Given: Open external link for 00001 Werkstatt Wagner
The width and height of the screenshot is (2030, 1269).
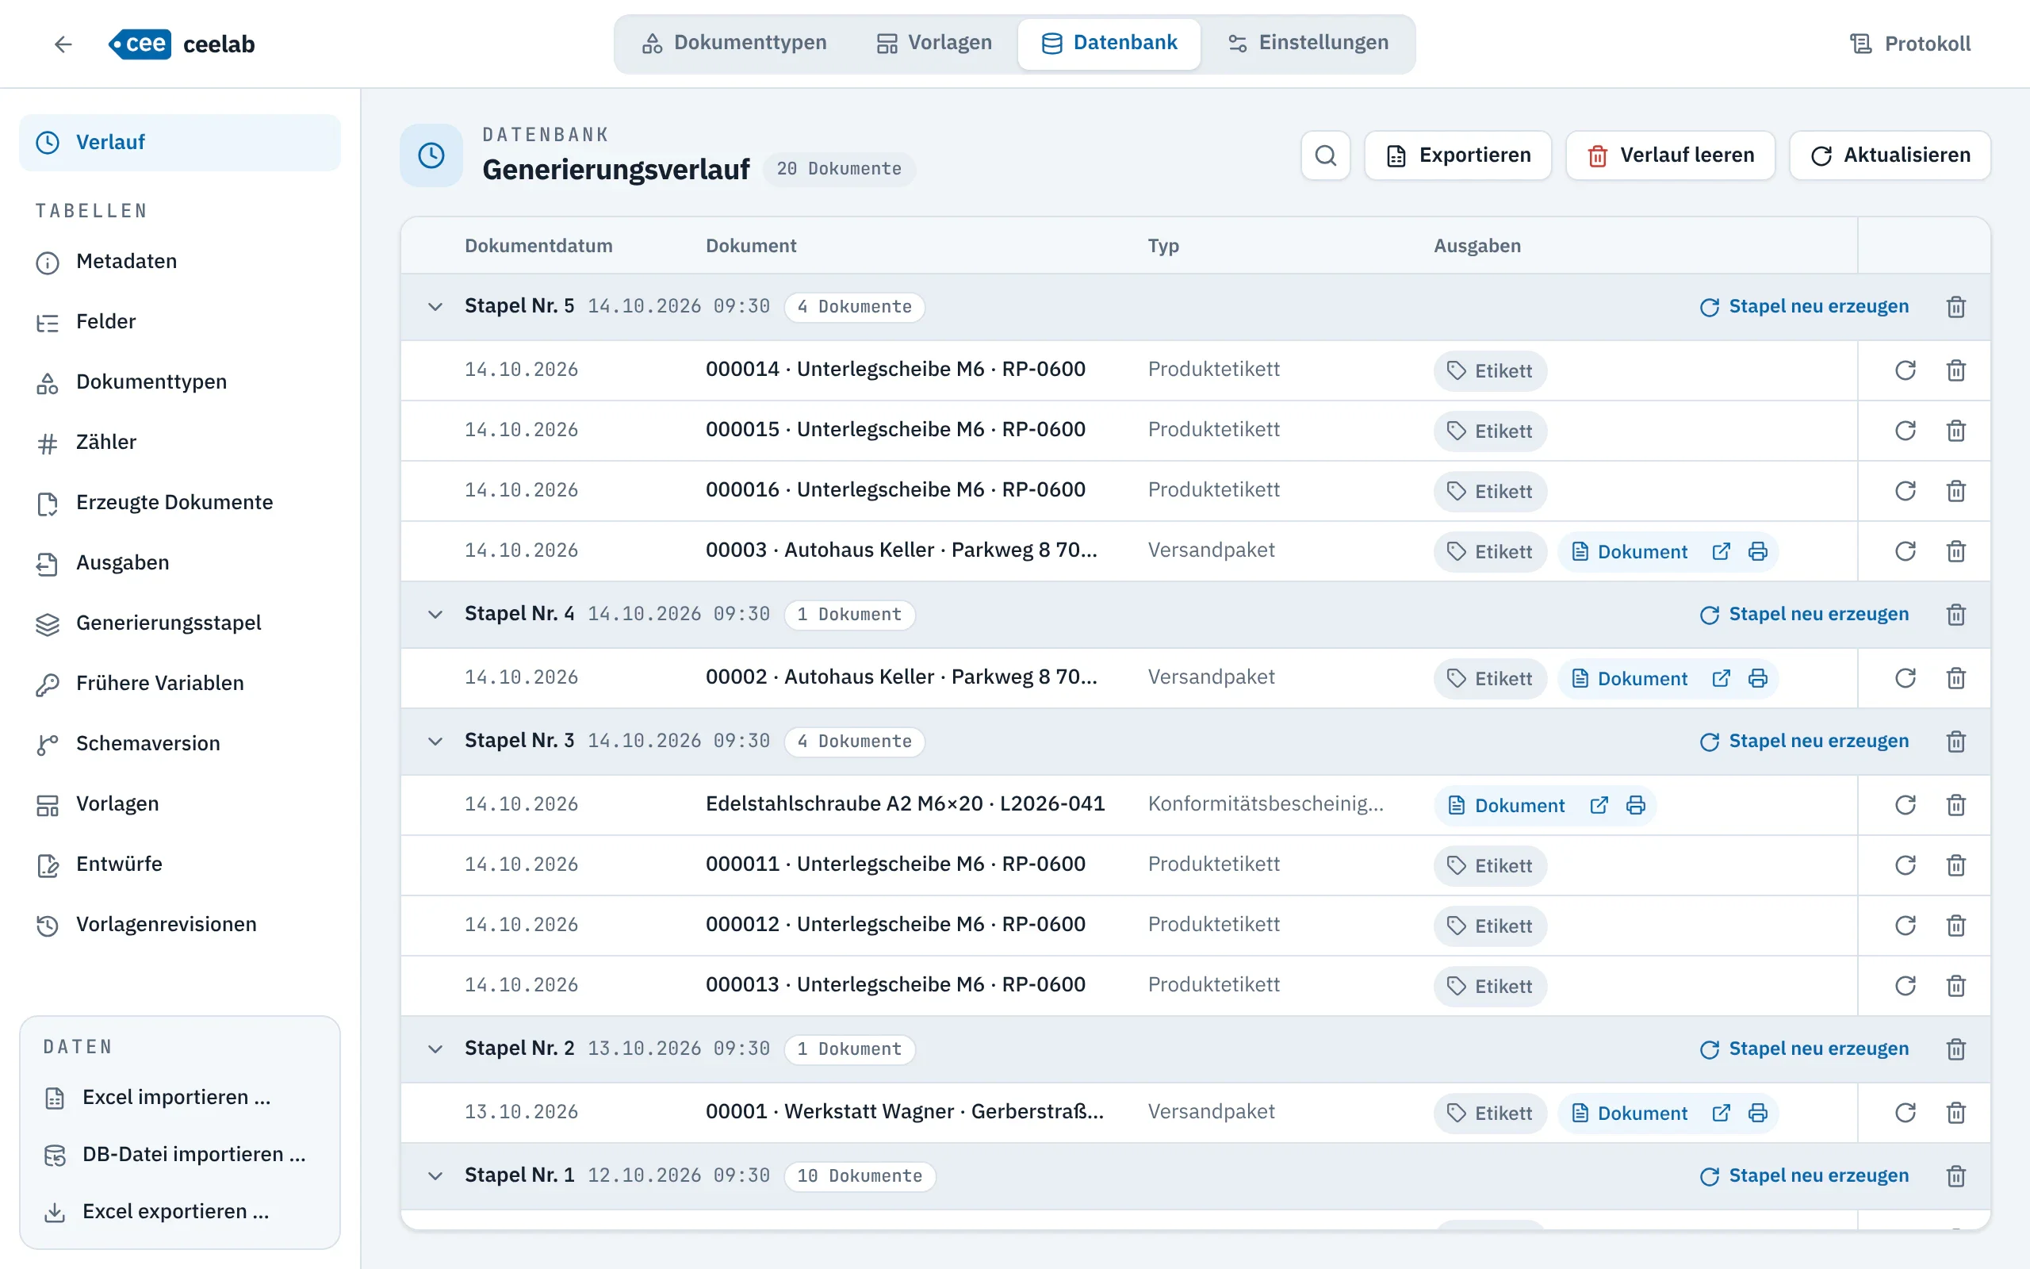Looking at the screenshot, I should coord(1721,1113).
